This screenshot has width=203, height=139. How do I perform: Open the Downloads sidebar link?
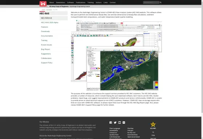(45, 32)
